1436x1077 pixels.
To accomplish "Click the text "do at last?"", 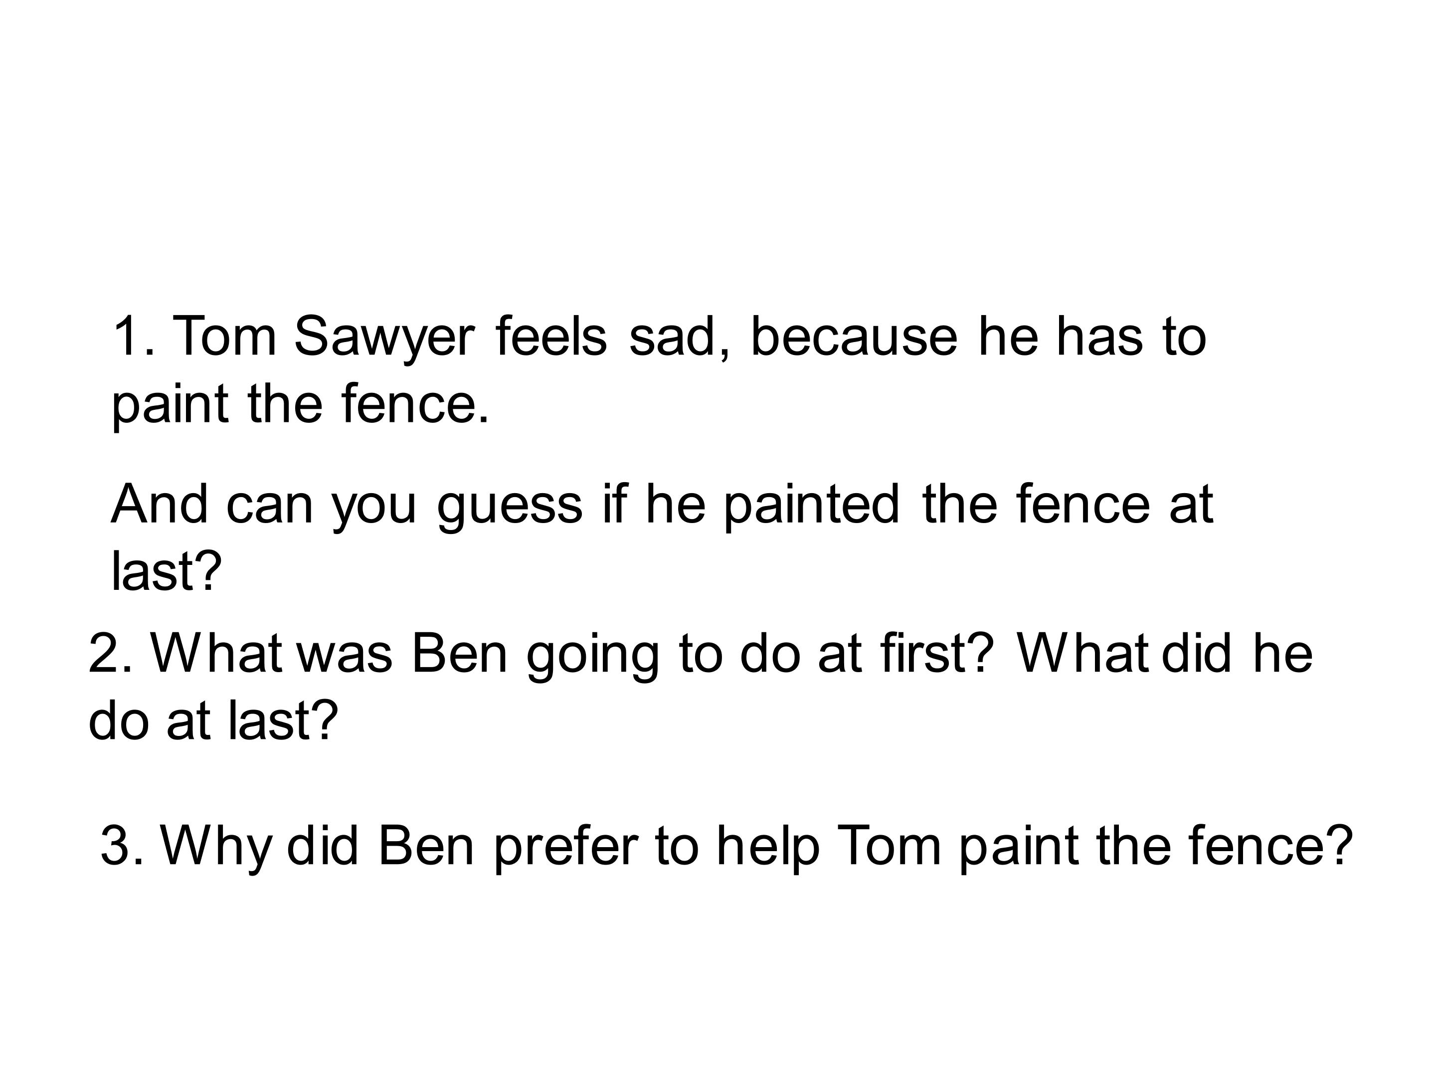I will (x=213, y=720).
